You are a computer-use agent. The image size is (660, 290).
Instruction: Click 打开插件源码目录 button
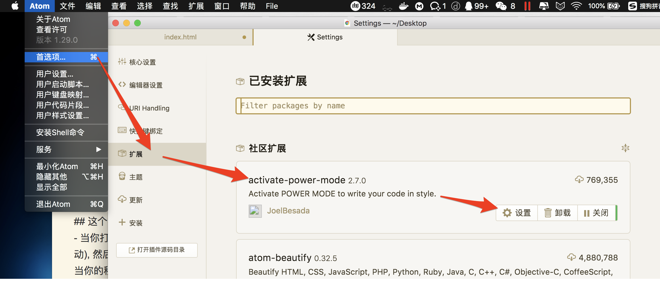[157, 250]
